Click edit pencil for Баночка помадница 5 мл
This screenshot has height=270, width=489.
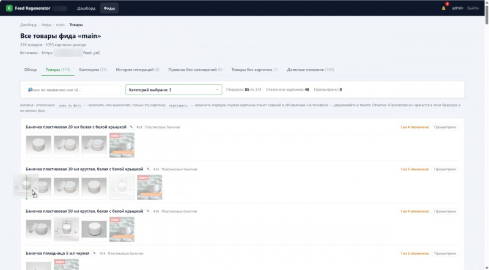94,253
